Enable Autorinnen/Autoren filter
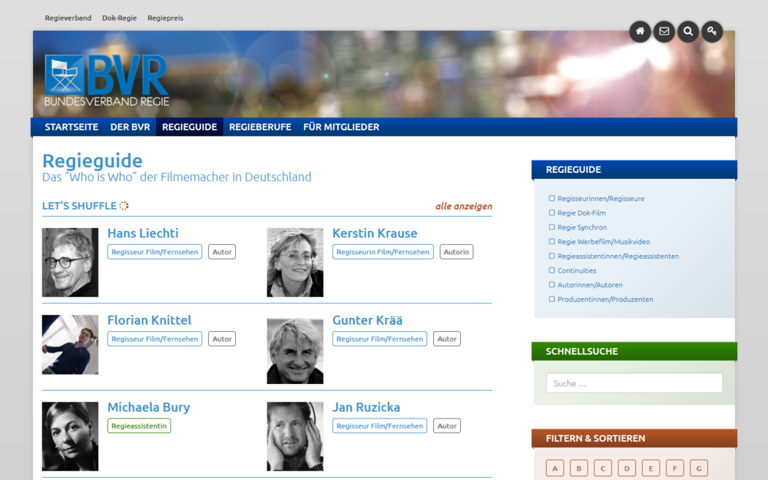The height and width of the screenshot is (480, 768). pos(552,285)
